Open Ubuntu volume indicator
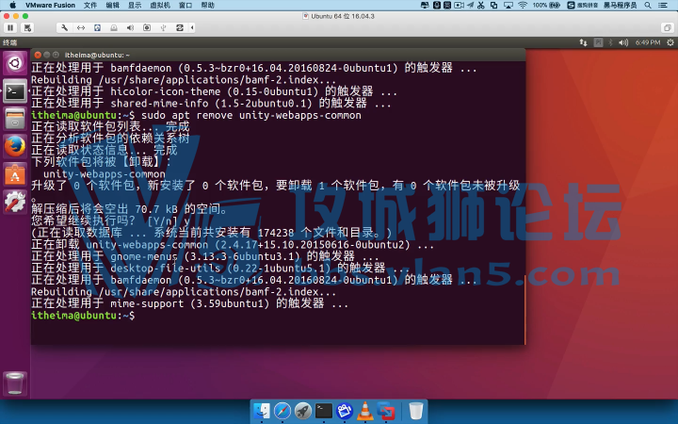The image size is (678, 424). (623, 42)
